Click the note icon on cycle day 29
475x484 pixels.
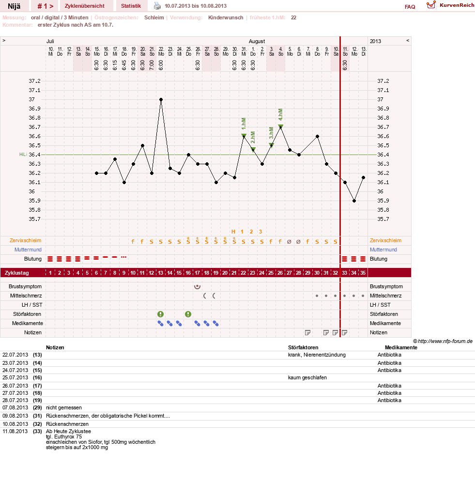(307, 332)
